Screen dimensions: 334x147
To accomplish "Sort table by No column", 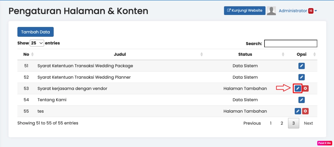I will pyautogui.click(x=26, y=54).
